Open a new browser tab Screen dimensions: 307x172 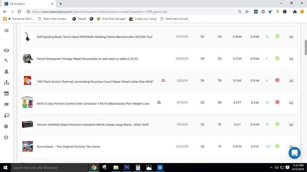coord(61,3)
